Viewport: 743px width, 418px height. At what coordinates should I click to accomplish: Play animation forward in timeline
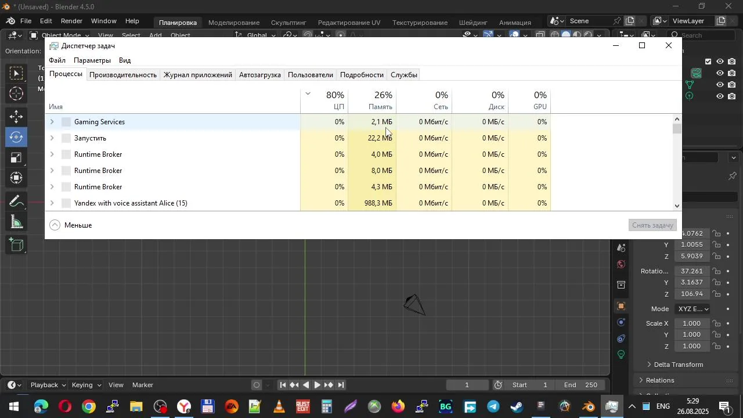click(x=317, y=385)
